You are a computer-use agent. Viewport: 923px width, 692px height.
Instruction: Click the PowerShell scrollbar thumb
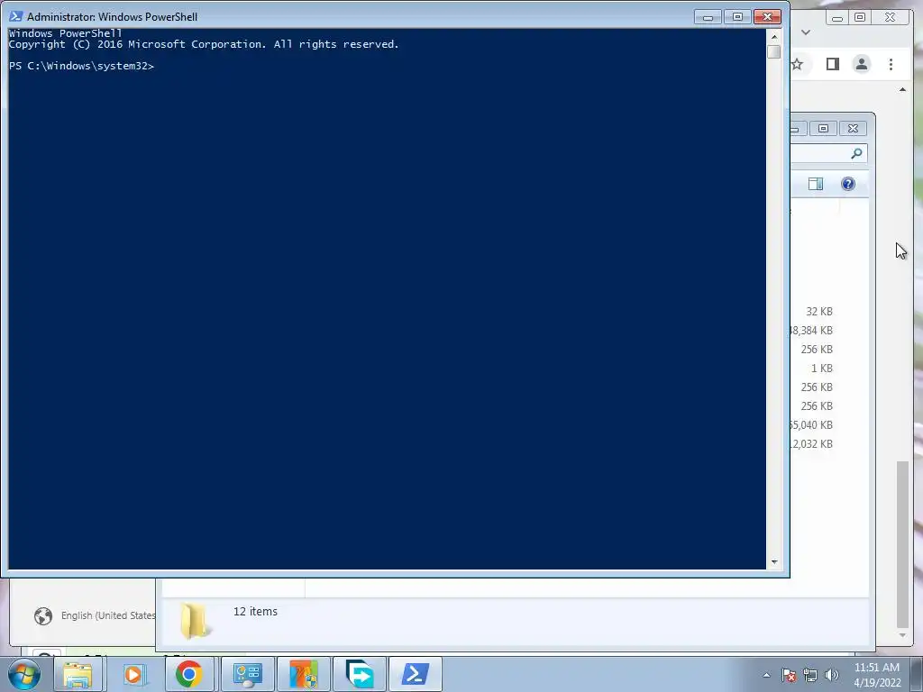point(774,51)
